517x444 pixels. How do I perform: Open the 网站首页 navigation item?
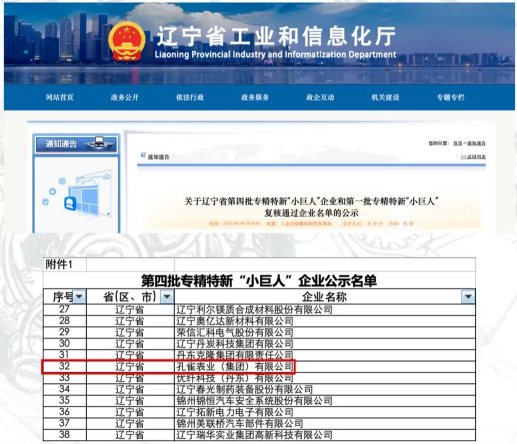60,98
